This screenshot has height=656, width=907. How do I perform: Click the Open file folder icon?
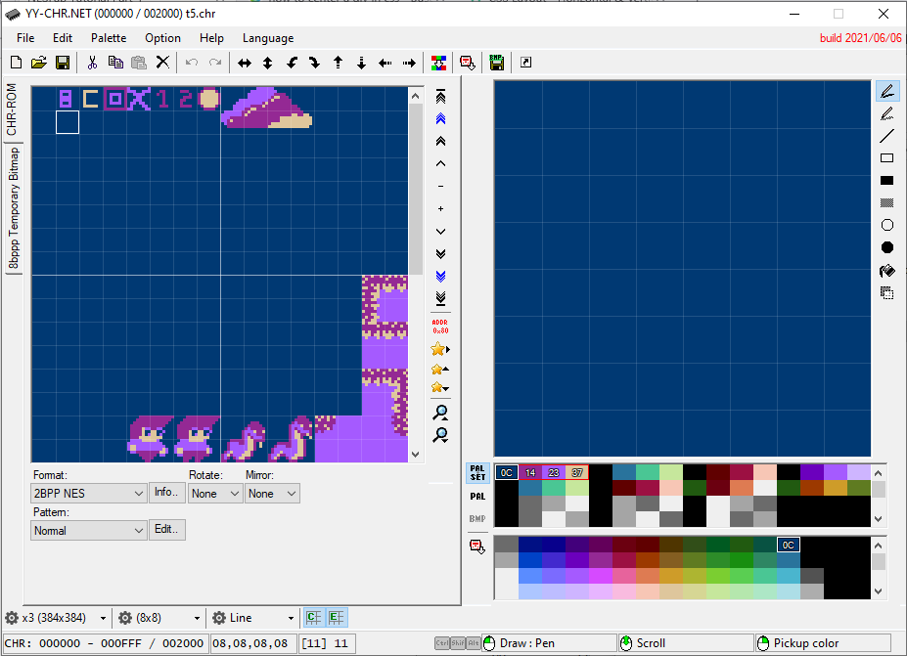pos(39,63)
